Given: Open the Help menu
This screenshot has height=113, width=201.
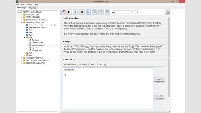Looking at the screenshot, I should tap(36, 4).
